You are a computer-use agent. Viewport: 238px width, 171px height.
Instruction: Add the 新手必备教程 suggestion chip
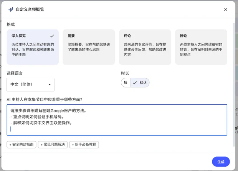coord(84,145)
